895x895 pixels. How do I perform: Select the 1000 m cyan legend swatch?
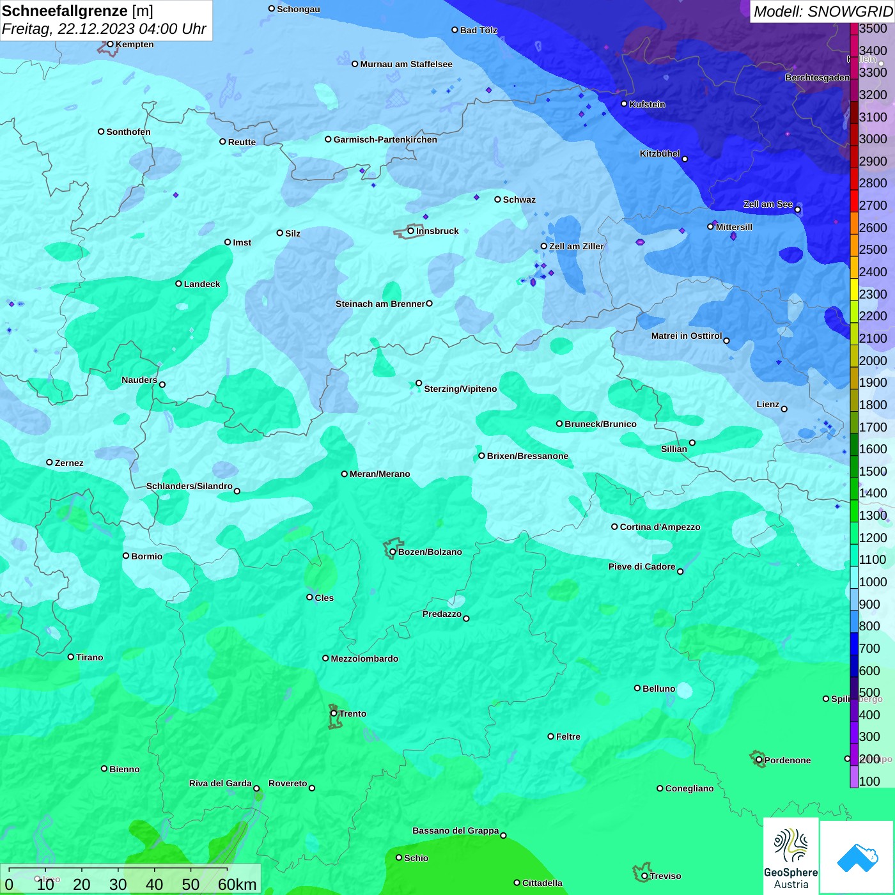pyautogui.click(x=853, y=577)
